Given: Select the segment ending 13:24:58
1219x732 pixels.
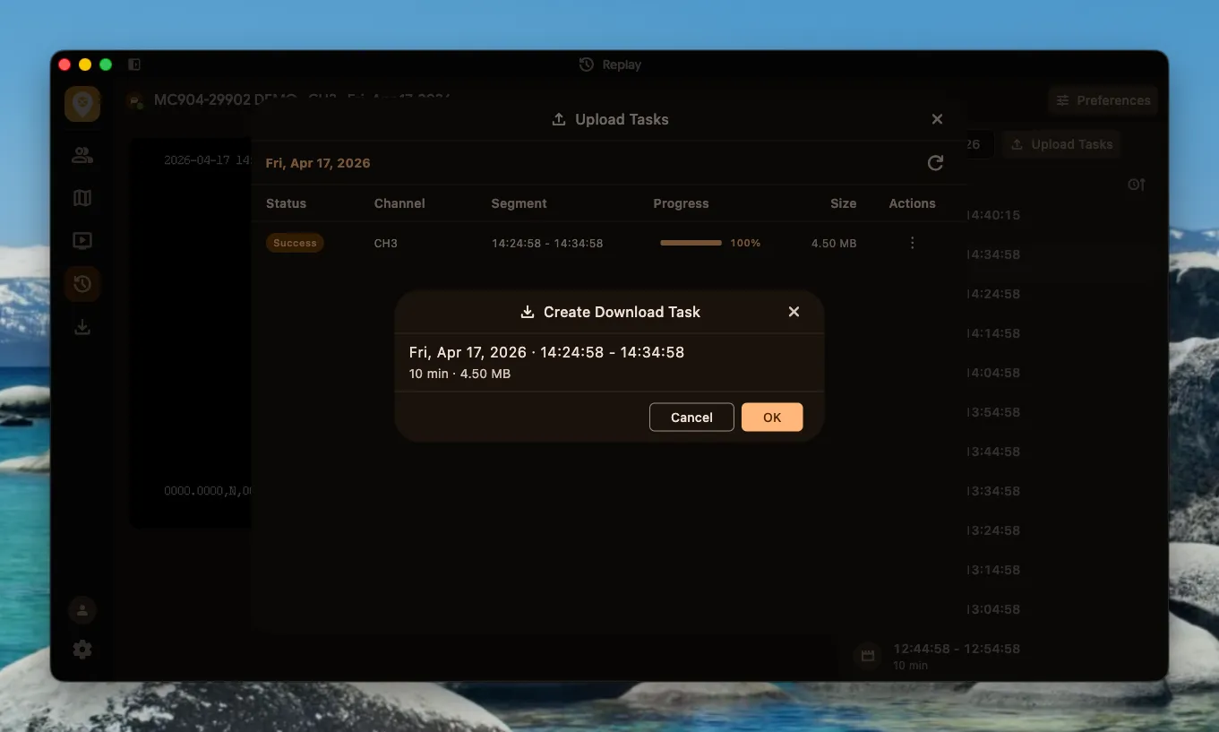Looking at the screenshot, I should [x=993, y=530].
